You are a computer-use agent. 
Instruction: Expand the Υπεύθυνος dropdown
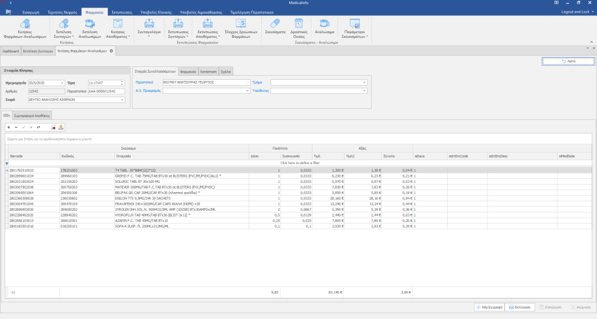click(x=364, y=91)
